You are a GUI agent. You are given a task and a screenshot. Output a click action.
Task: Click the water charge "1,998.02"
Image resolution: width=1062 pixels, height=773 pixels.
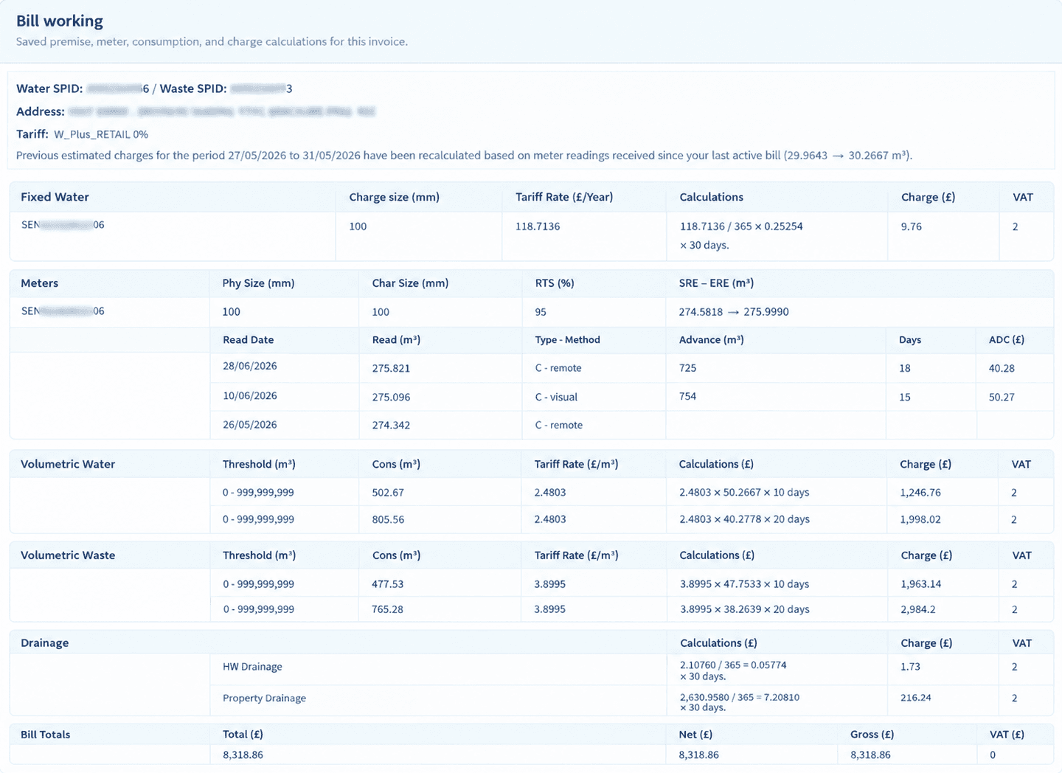(920, 519)
